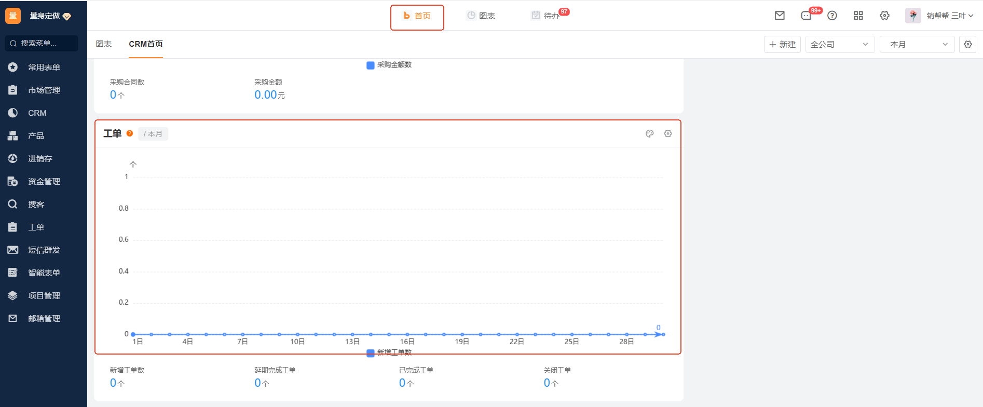The width and height of the screenshot is (983, 407).
Task: Open 进销存 in the sidebar
Action: point(40,159)
